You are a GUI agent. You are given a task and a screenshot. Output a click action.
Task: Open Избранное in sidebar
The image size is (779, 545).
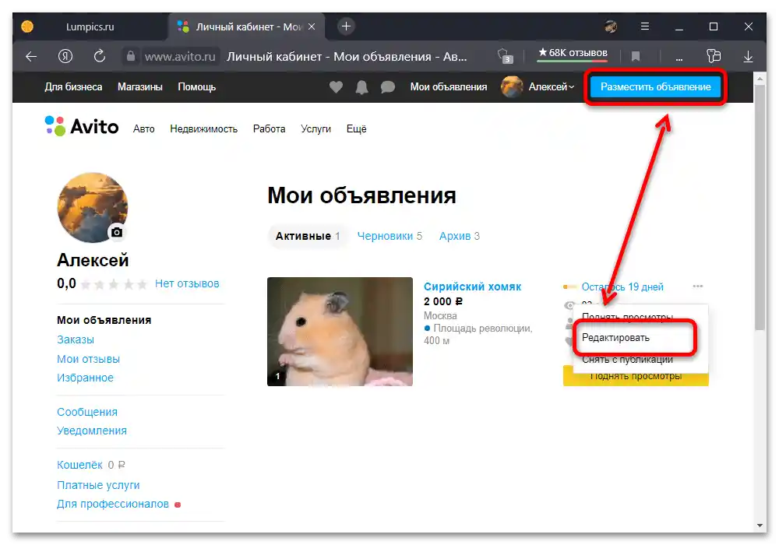[x=85, y=378]
